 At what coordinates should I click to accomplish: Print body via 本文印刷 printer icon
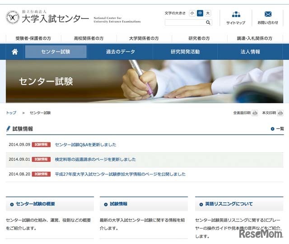[x=280, y=113]
